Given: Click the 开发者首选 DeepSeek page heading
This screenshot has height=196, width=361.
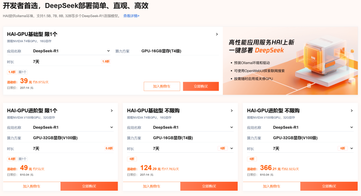Looking at the screenshot, I should [x=76, y=6].
